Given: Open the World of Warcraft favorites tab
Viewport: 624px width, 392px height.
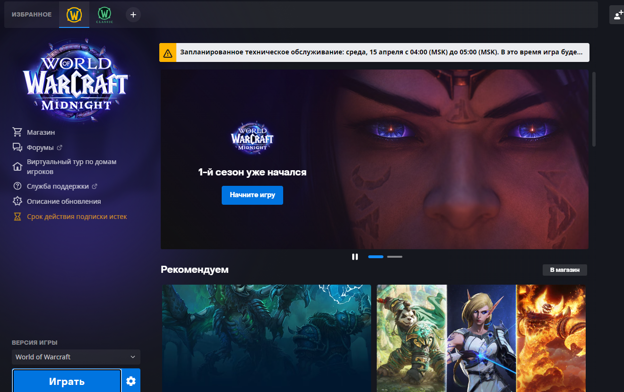Looking at the screenshot, I should (x=74, y=15).
